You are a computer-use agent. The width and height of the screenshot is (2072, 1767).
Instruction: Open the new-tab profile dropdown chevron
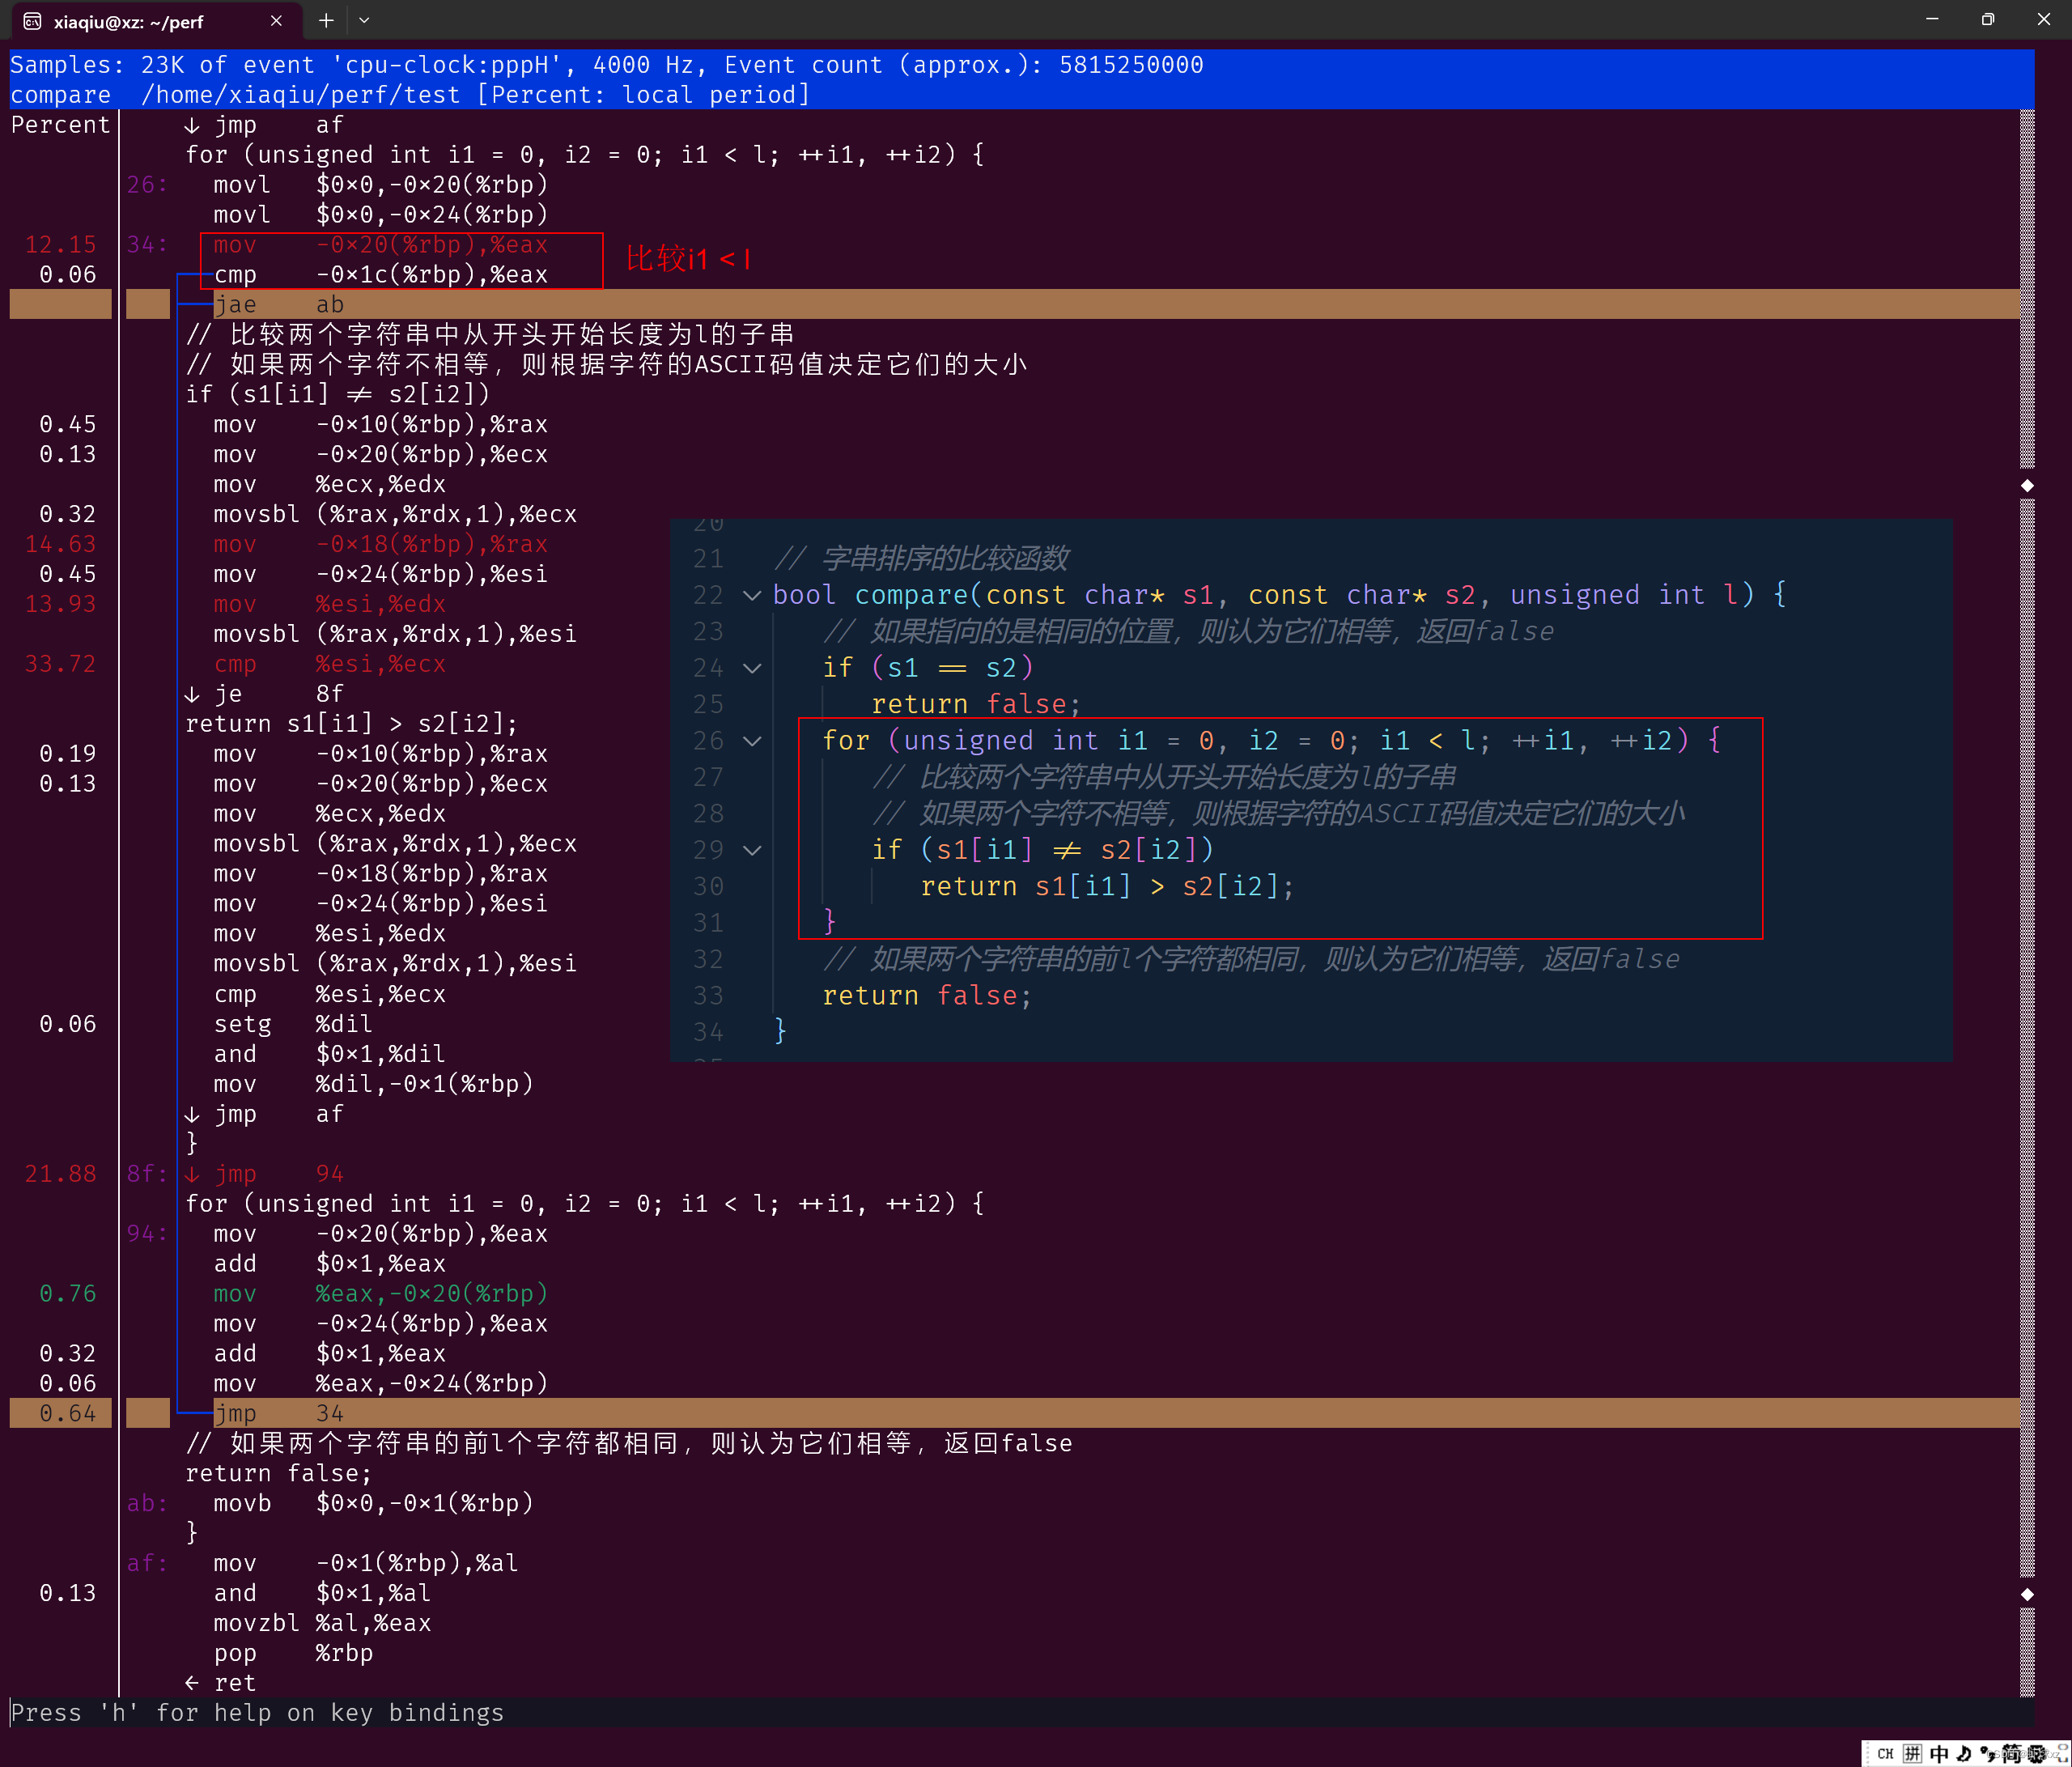(x=364, y=20)
